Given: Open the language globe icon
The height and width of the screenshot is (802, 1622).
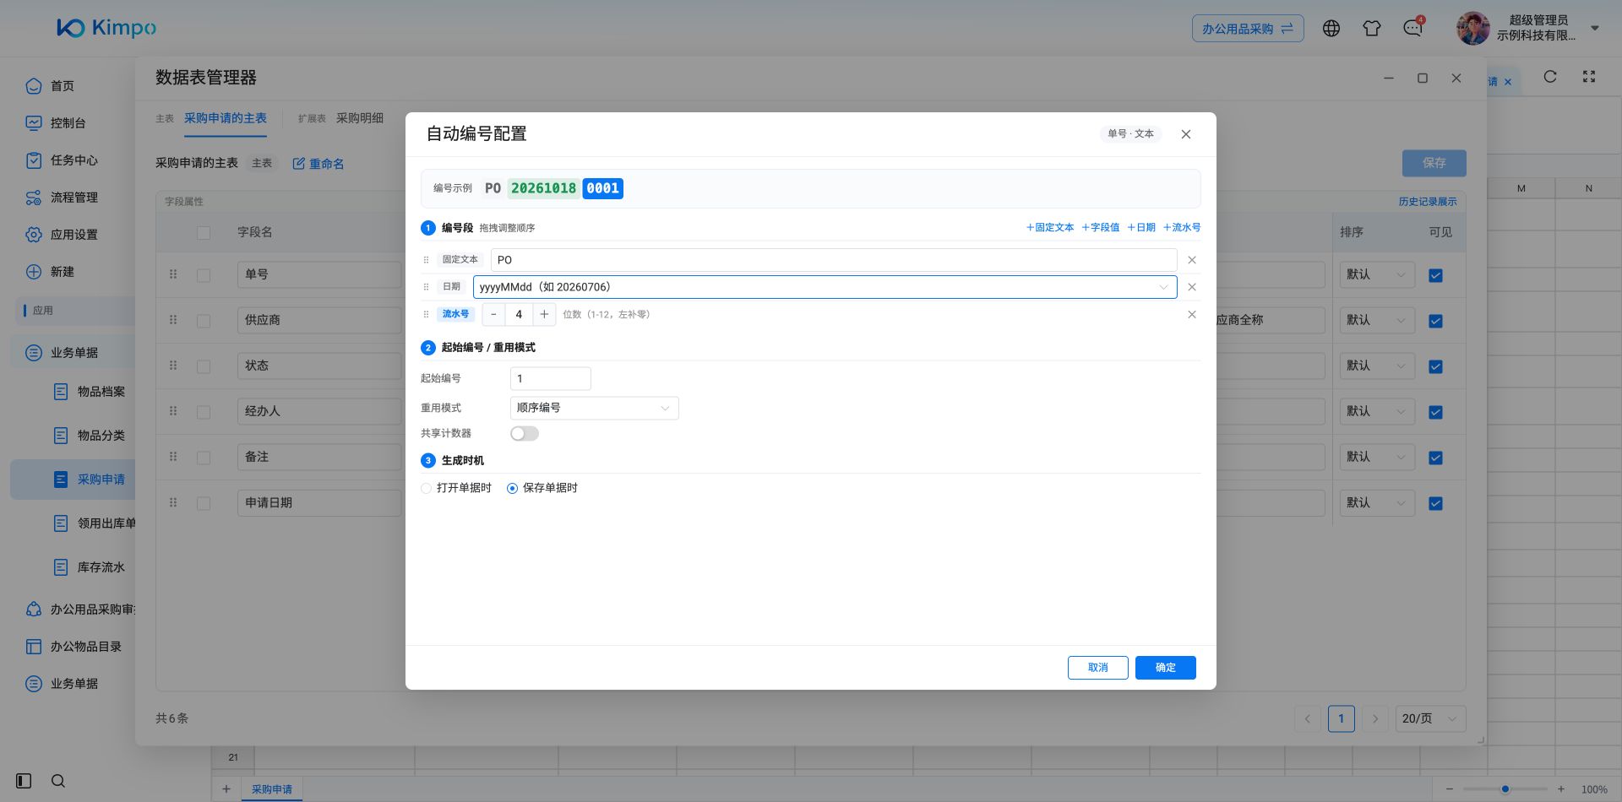Looking at the screenshot, I should 1331,29.
